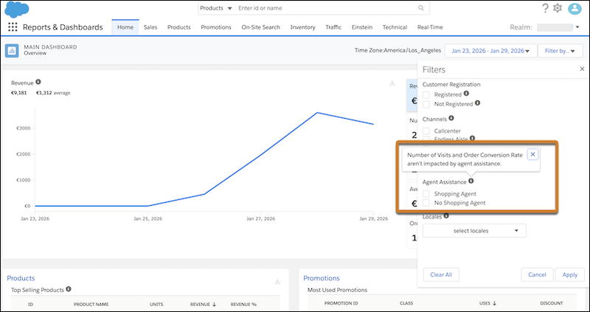Click the CLASS column header
590x312 pixels.
click(x=406, y=303)
